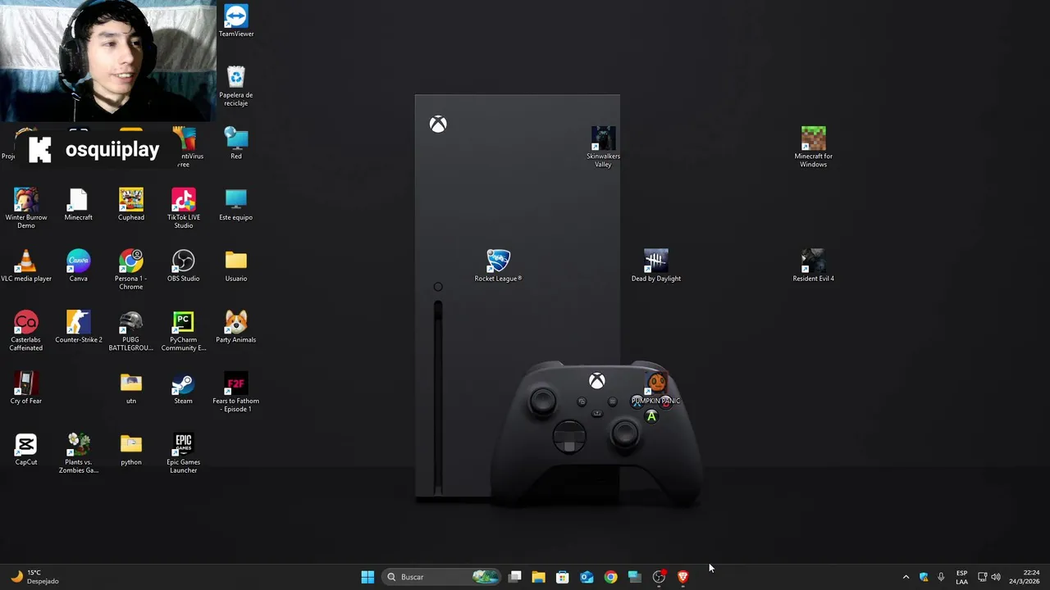Open clock showing 22:24 date
The image size is (1050, 590).
1024,577
